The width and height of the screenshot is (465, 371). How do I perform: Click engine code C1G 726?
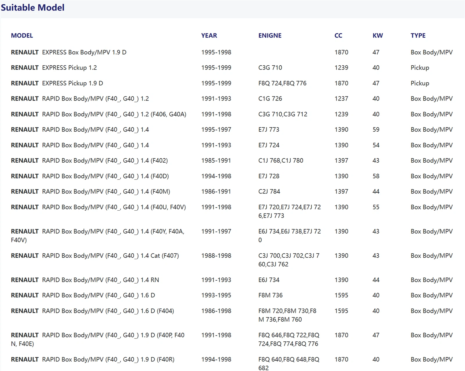[x=270, y=99]
